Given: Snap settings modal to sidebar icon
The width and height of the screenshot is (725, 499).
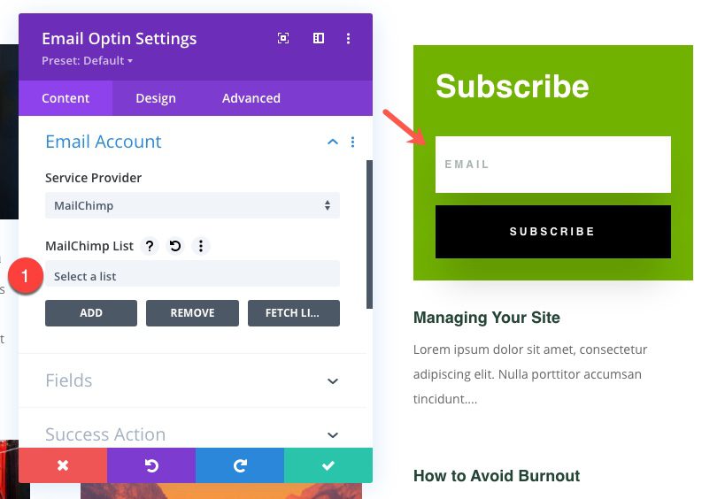Looking at the screenshot, I should click(319, 38).
